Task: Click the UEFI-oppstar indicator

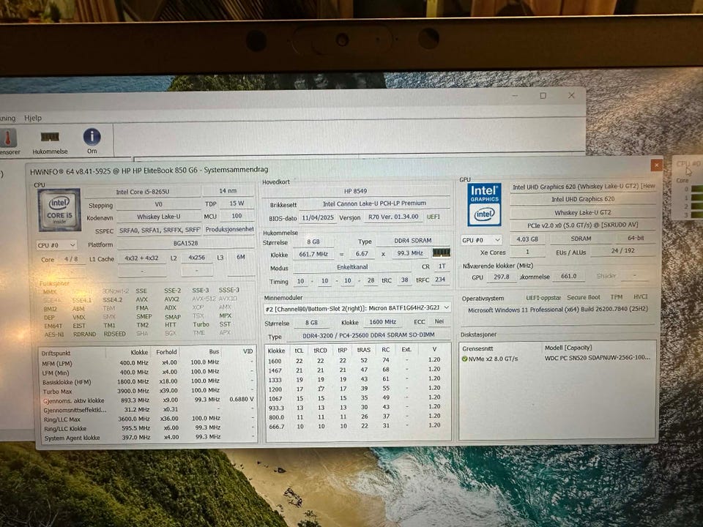Action: pyautogui.click(x=543, y=298)
